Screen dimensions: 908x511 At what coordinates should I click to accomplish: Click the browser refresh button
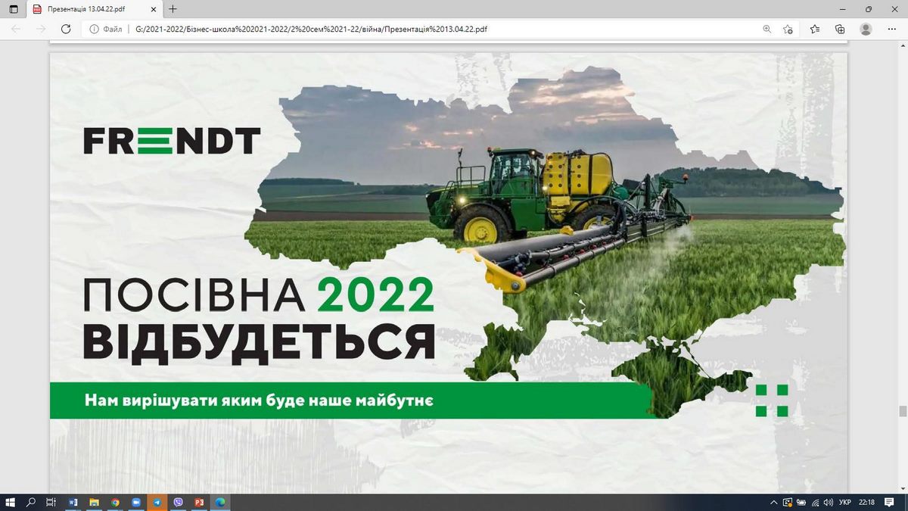point(66,29)
